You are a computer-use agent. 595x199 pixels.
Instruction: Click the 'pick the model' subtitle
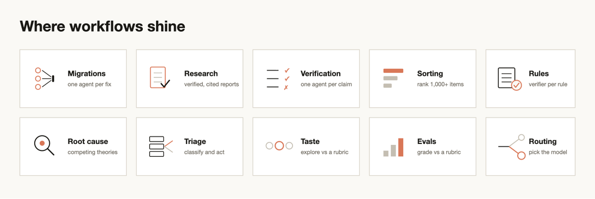tap(548, 152)
